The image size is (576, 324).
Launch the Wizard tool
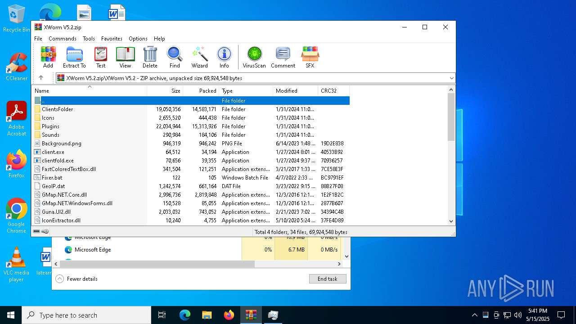199,57
